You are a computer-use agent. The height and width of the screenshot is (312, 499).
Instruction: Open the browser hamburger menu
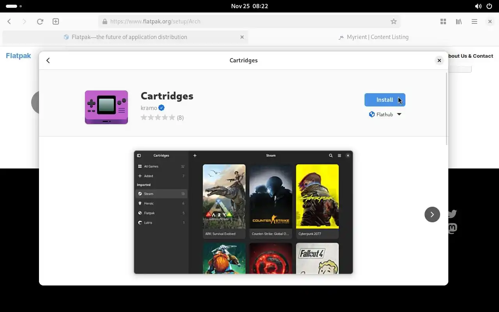[474, 21]
